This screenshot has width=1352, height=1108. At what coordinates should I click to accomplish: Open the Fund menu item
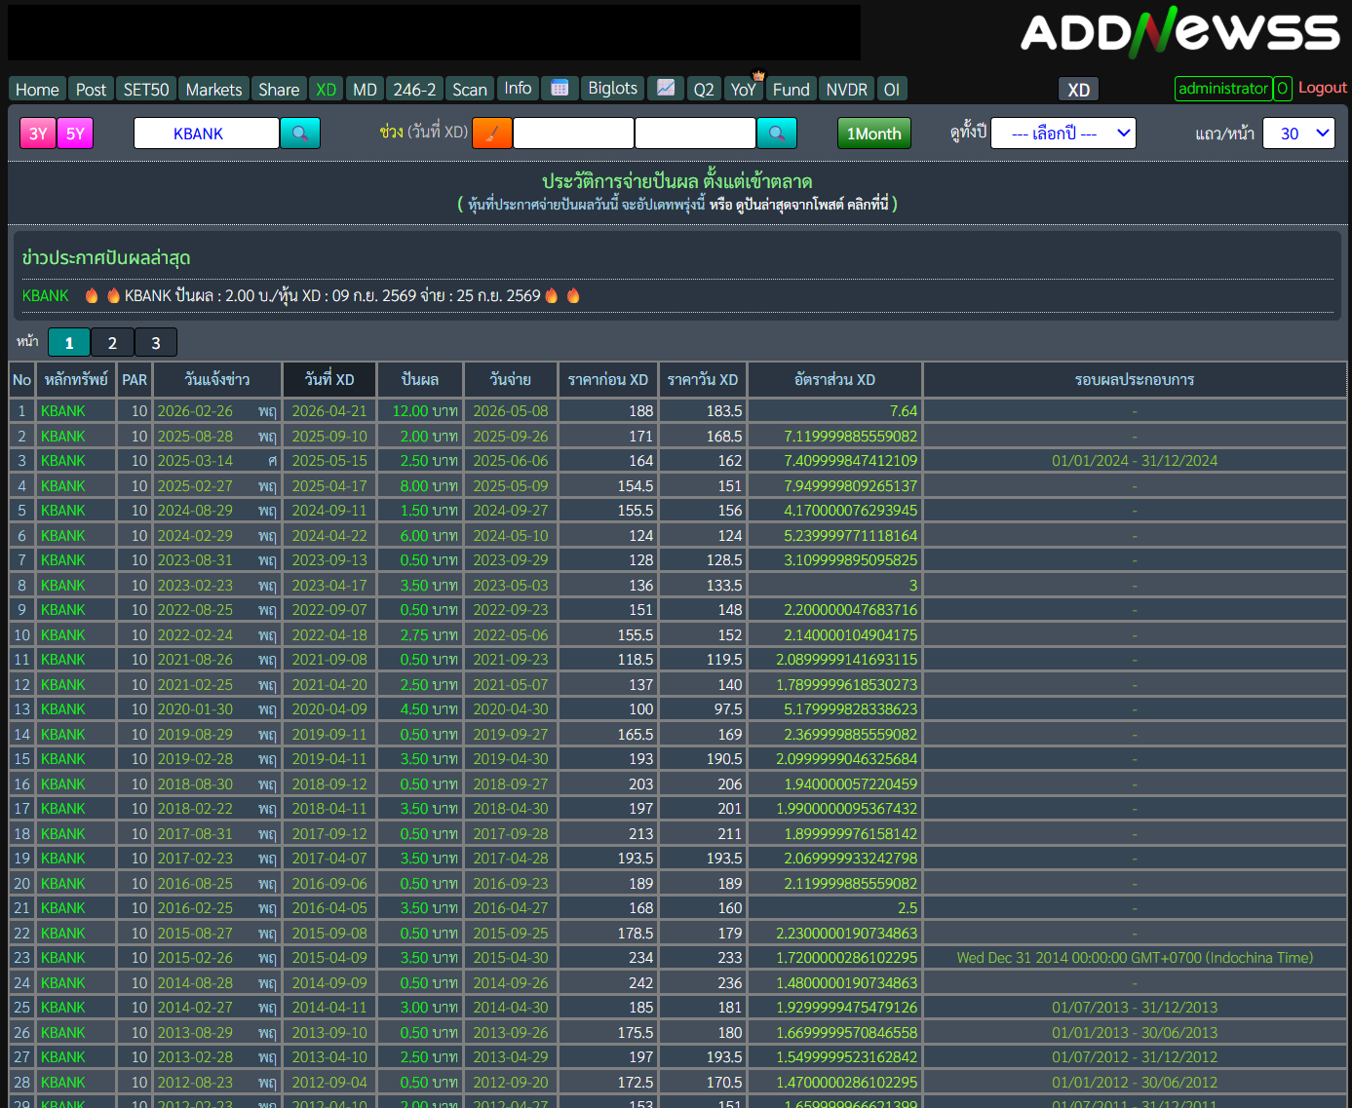tap(792, 90)
